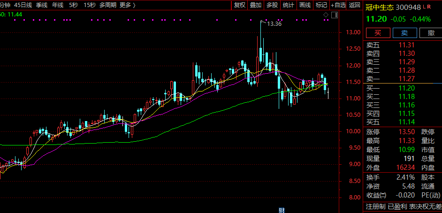Click the red R tag beside stock code

[x=429, y=7]
